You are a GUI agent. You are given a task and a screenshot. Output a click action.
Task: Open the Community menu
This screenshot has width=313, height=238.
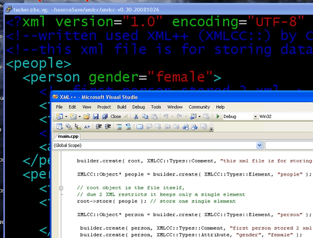point(199,107)
